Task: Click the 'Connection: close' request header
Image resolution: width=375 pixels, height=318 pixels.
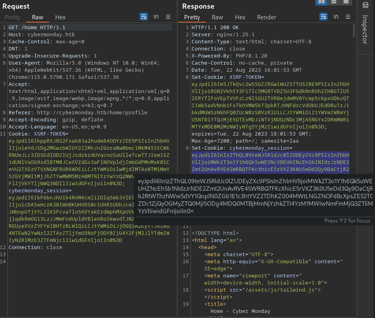Action: pos(35,247)
